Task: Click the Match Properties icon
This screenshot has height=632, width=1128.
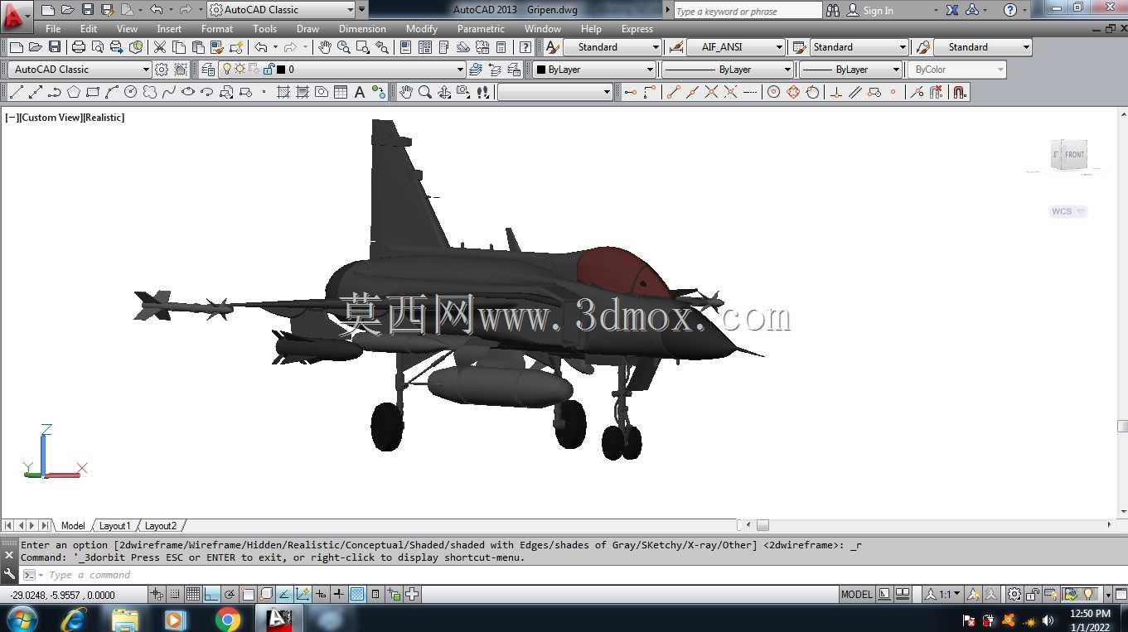Action: point(217,47)
